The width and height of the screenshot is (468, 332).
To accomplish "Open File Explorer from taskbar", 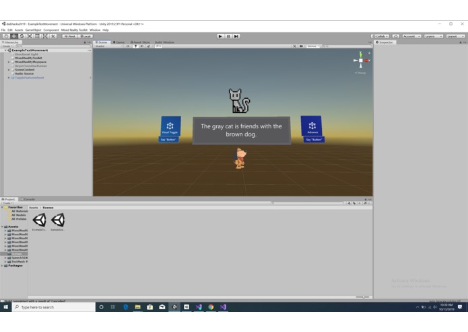I will [137, 307].
